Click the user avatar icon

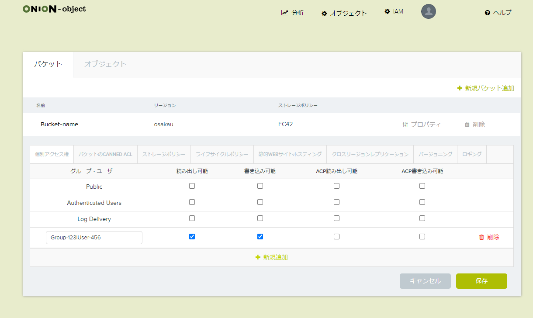428,11
